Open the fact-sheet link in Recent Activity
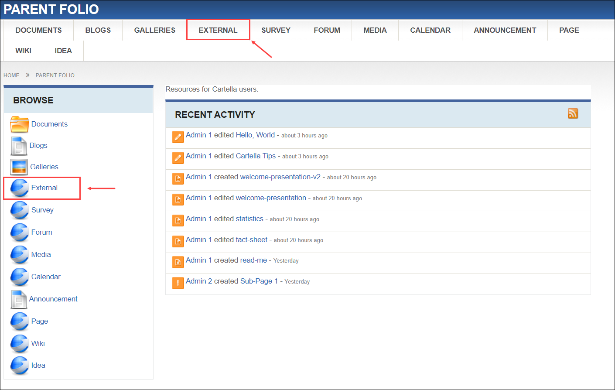 click(251, 239)
